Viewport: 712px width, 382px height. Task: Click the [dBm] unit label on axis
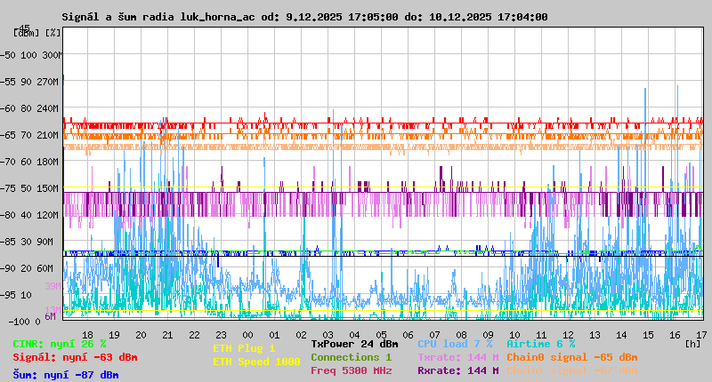[x=25, y=33]
